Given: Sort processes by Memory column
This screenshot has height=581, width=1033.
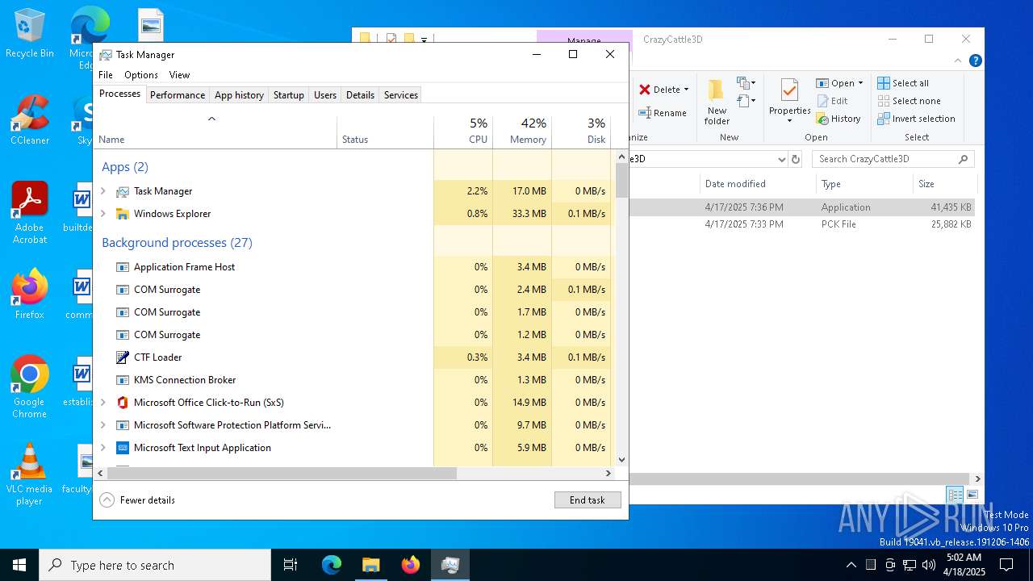Looking at the screenshot, I should pyautogui.click(x=522, y=132).
